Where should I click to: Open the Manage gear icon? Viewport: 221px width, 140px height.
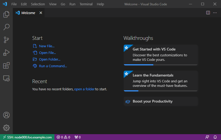pyautogui.click(x=6, y=128)
